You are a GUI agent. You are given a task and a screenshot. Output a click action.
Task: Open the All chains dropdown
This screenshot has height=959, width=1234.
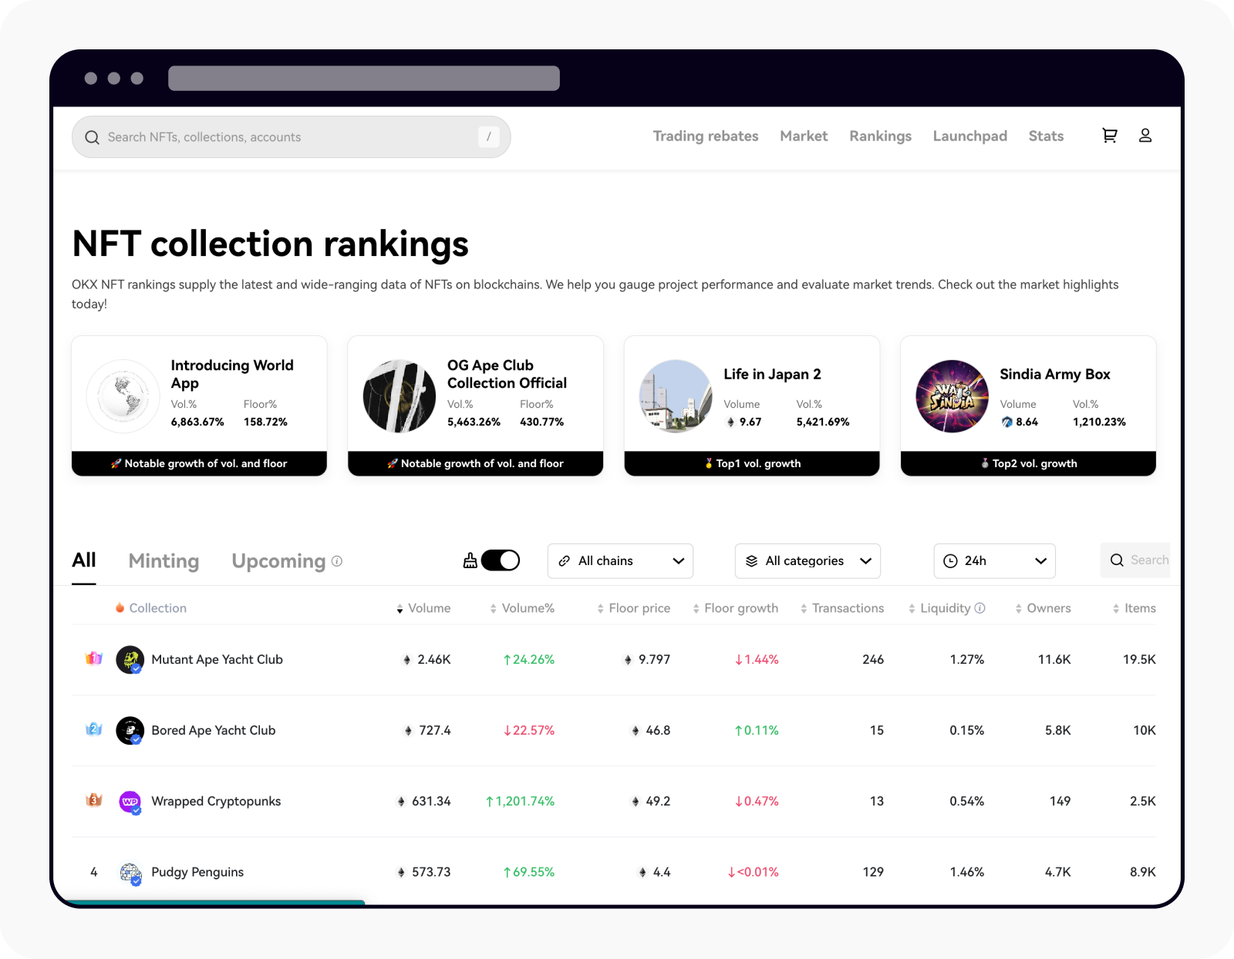point(620,560)
